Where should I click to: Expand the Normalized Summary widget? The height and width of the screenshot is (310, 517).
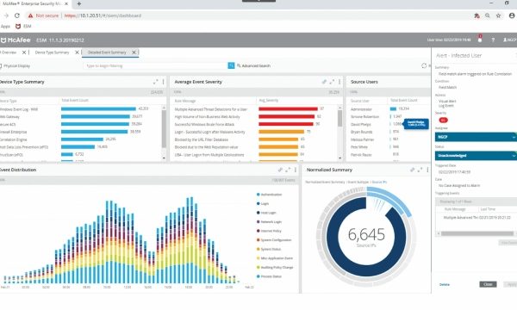[x=420, y=170]
